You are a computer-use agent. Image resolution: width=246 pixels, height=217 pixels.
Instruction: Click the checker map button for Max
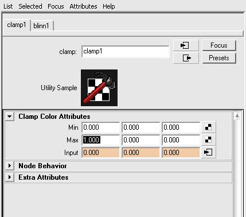click(x=208, y=140)
